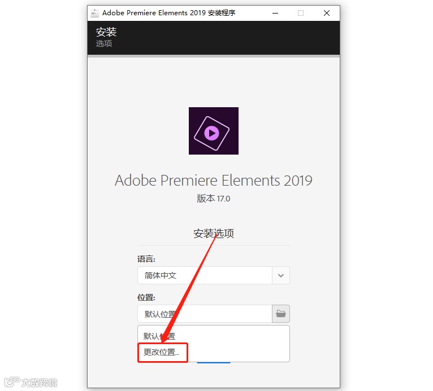Click the Premiere Elements play logo
Screen dimensions: 433x391
pos(214,131)
